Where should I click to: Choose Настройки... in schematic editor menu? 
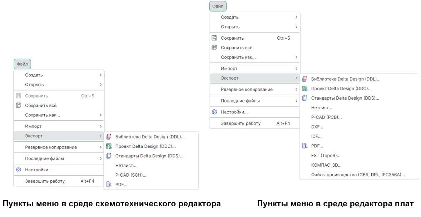(59, 170)
